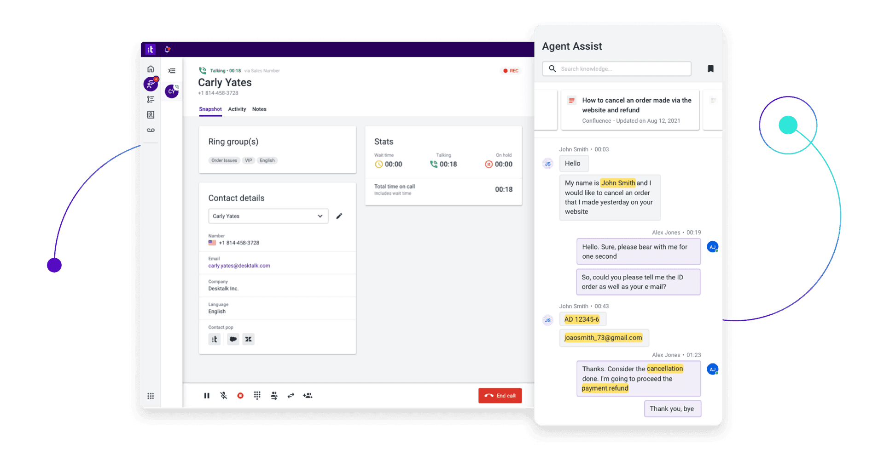Screen dimensions: 884x449
Task: Open notifications bell in top bar
Action: pos(168,49)
